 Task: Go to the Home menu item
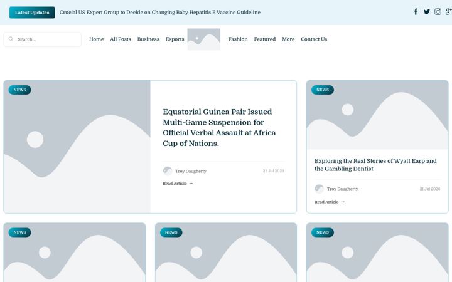point(96,39)
